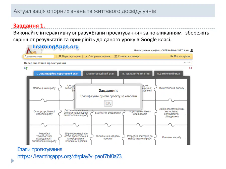Click the Реклама виробу puzzle piece
Viewport: 226px width, 169px height.
(x=172, y=137)
